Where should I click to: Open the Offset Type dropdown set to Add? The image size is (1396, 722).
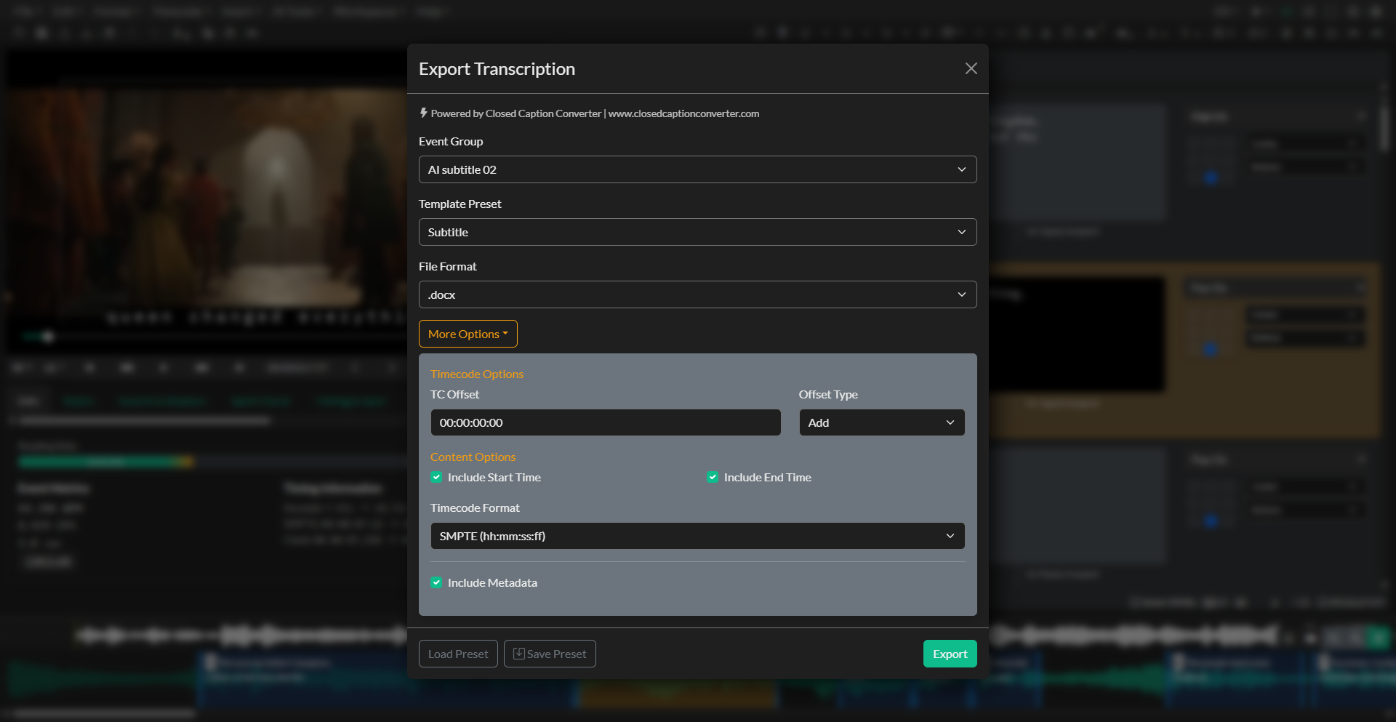[x=881, y=422]
